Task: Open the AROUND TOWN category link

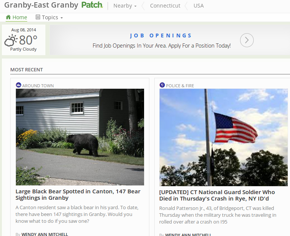Action: click(38, 86)
